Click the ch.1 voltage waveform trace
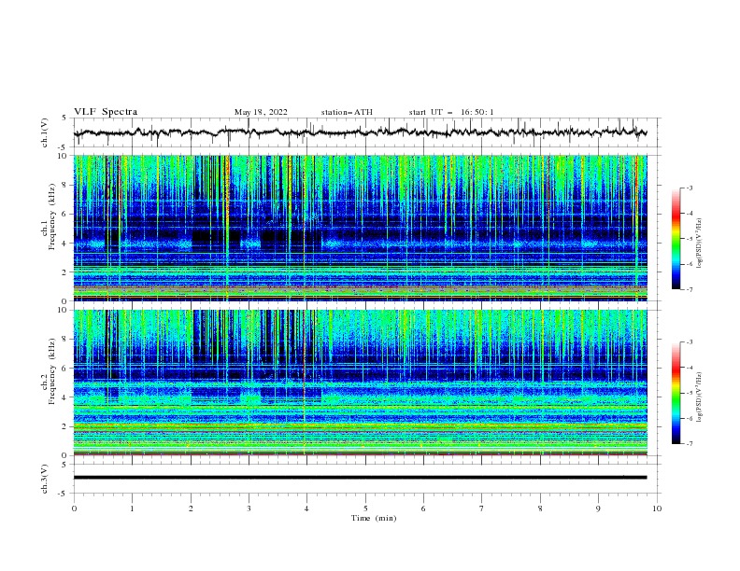740x571 pixels. point(360,132)
